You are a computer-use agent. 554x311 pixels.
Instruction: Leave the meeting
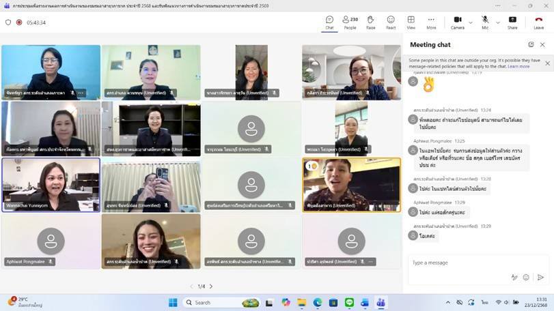coord(538,22)
